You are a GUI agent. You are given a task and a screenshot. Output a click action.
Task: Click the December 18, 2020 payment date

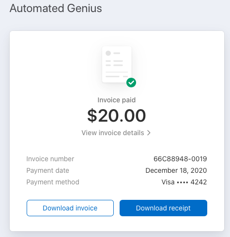[176, 170]
